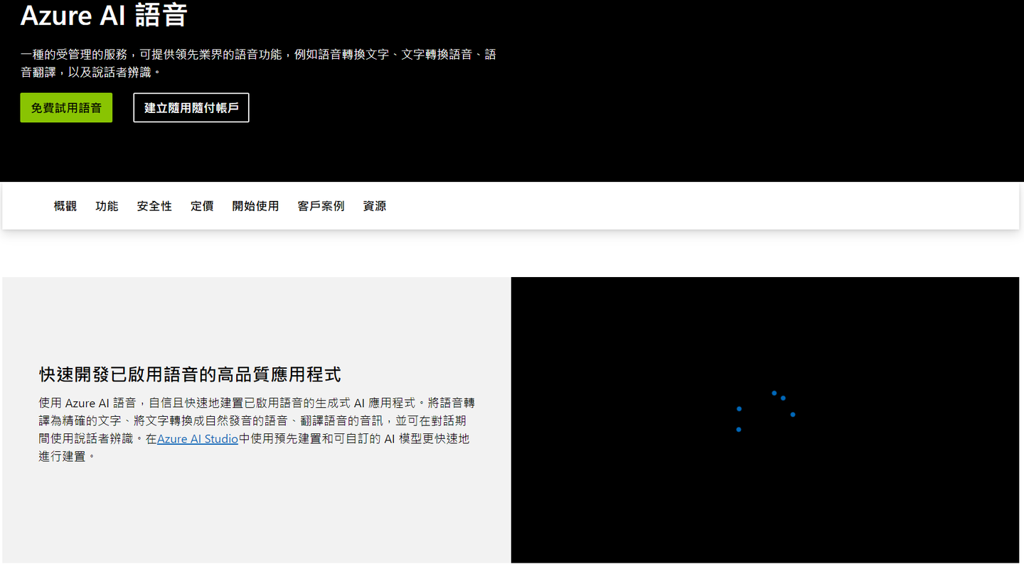Screen dimensions: 1024x569
Task: Click the green 免費試用語音 button
Action: tap(66, 108)
